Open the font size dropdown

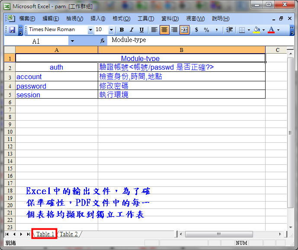tap(111, 30)
